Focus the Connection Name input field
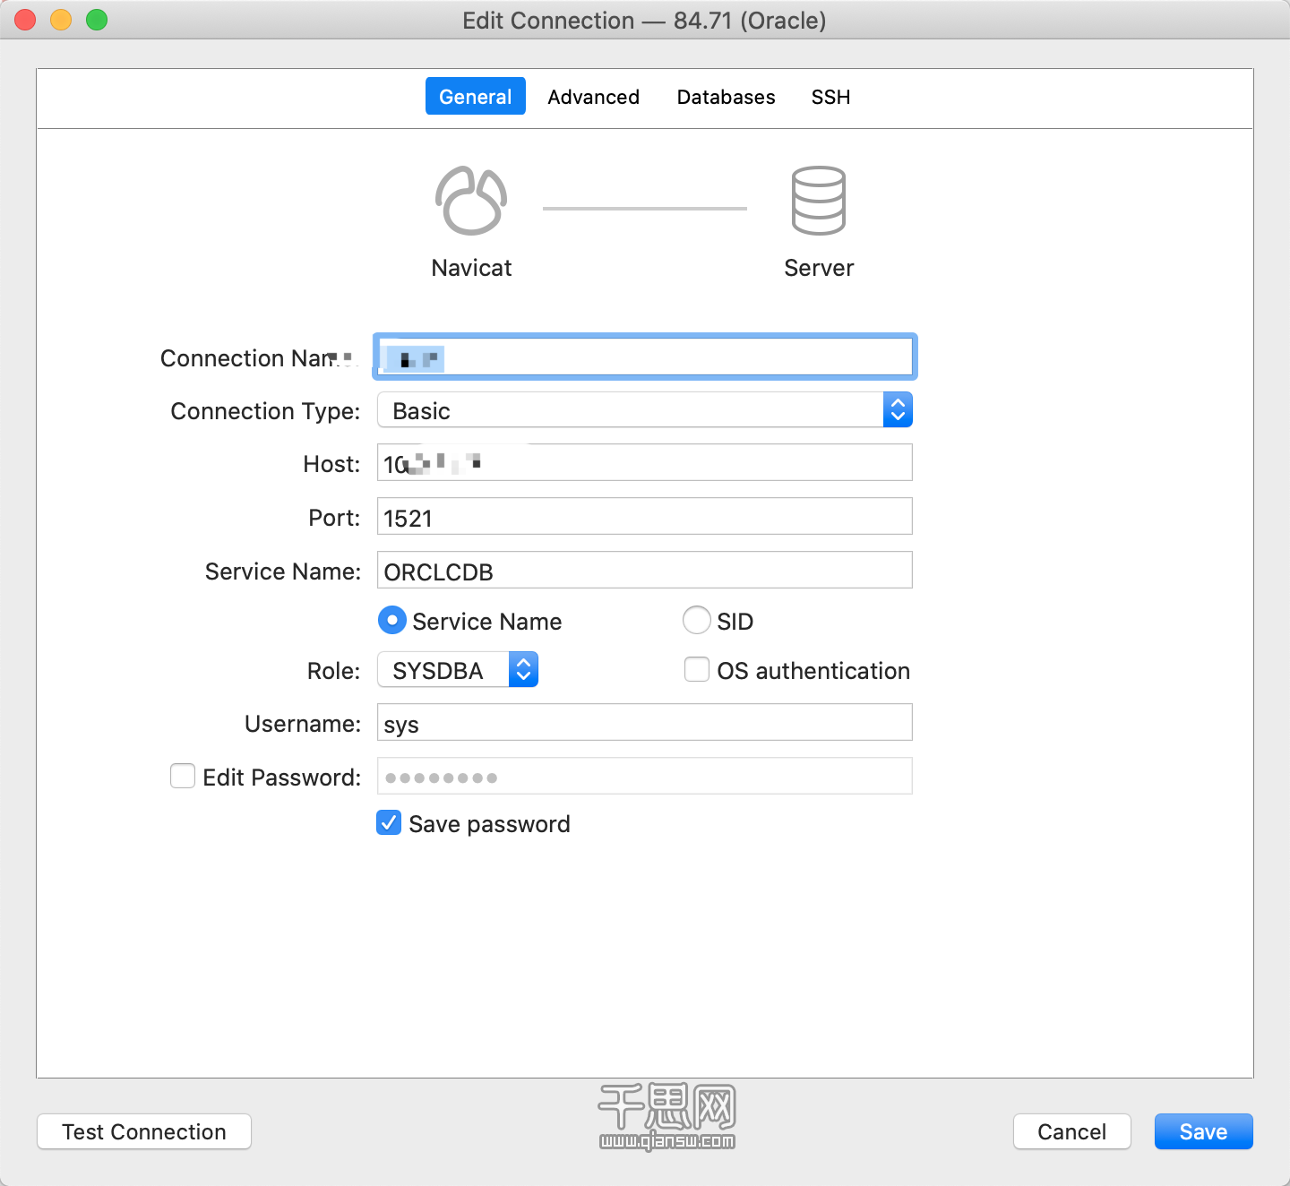 645,357
